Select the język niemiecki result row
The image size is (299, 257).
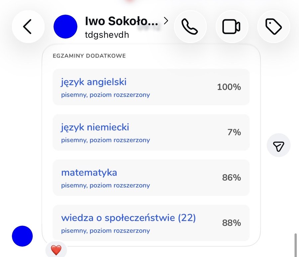tap(151, 132)
